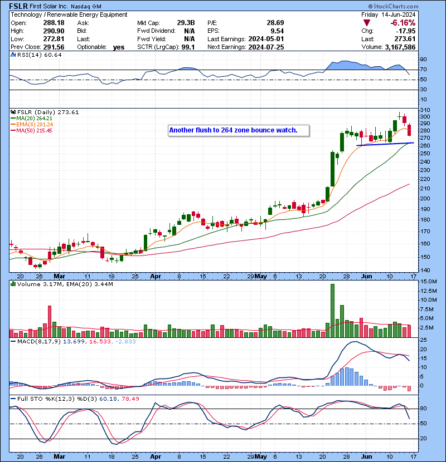
Task: Click the Full STO %K value 60.18
Action: coord(108,399)
